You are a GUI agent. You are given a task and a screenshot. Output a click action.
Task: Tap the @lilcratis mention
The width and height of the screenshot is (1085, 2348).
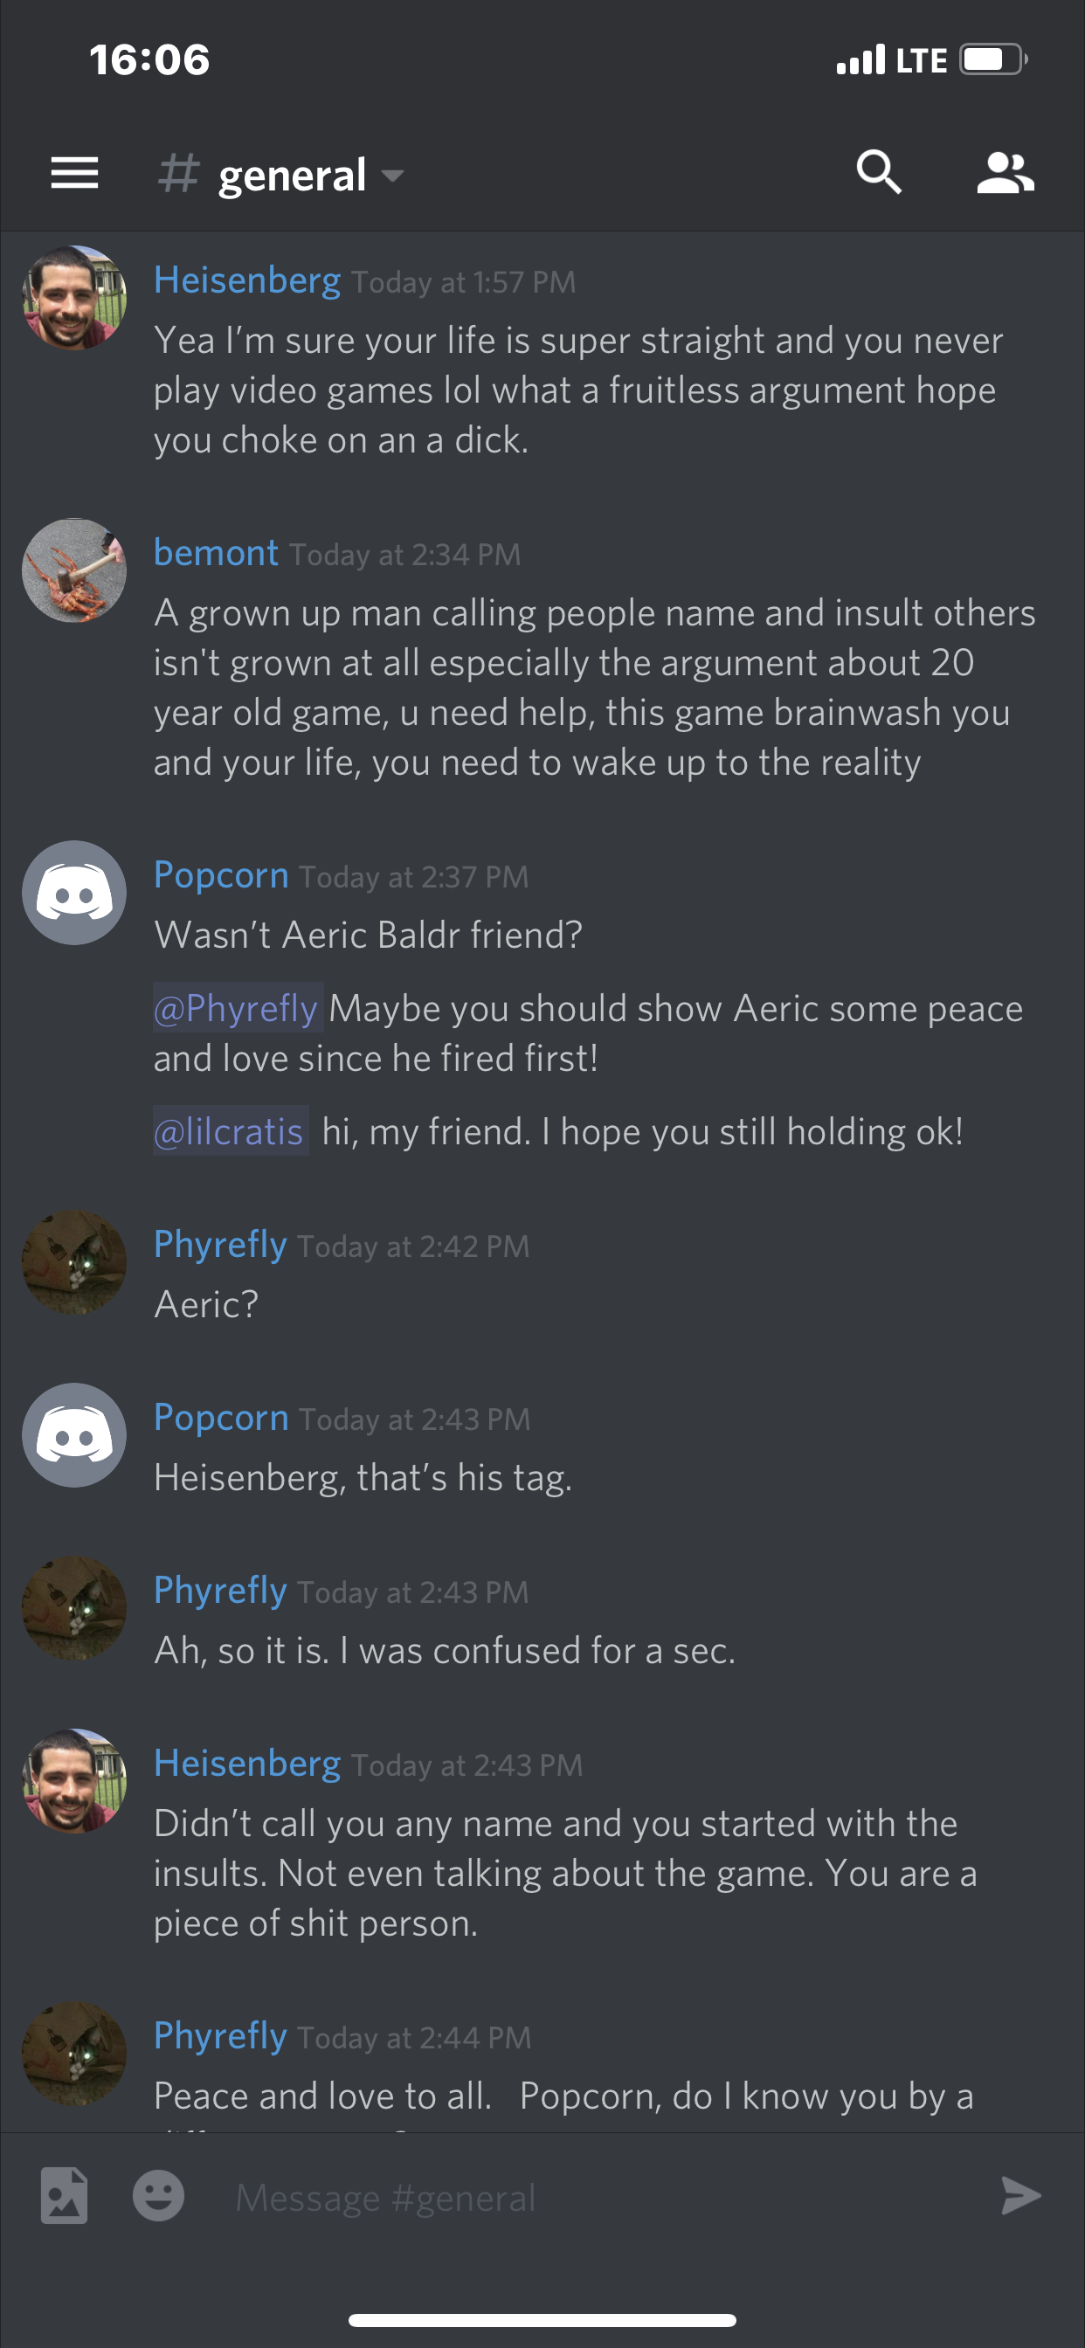230,1131
